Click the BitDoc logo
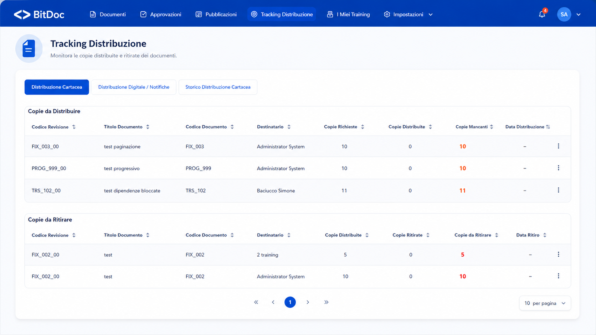The image size is (596, 335). pos(39,15)
